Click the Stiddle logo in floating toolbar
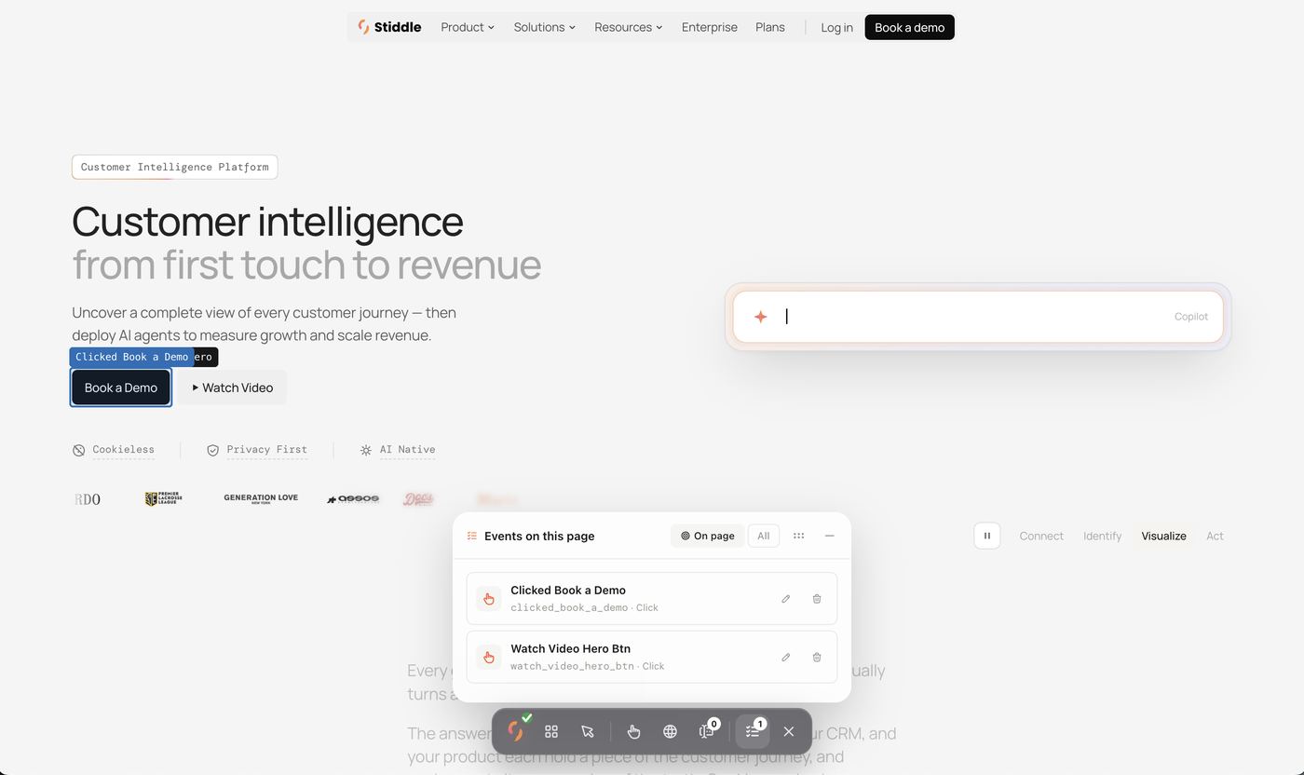Screen dimensions: 1304x775 [x=516, y=731]
